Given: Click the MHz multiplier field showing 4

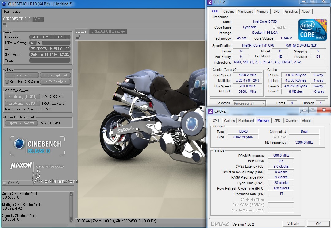Looking at the screenshot, I should click(x=33, y=43).
